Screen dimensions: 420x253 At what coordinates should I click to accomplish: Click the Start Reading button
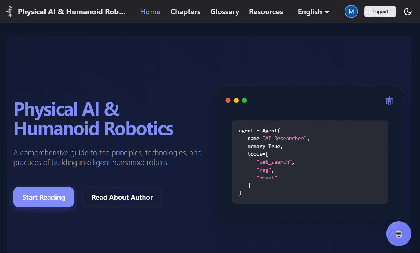(44, 197)
